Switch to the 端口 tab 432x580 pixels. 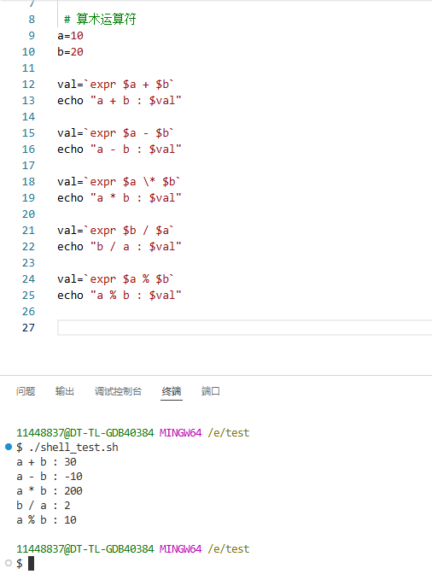click(x=211, y=391)
